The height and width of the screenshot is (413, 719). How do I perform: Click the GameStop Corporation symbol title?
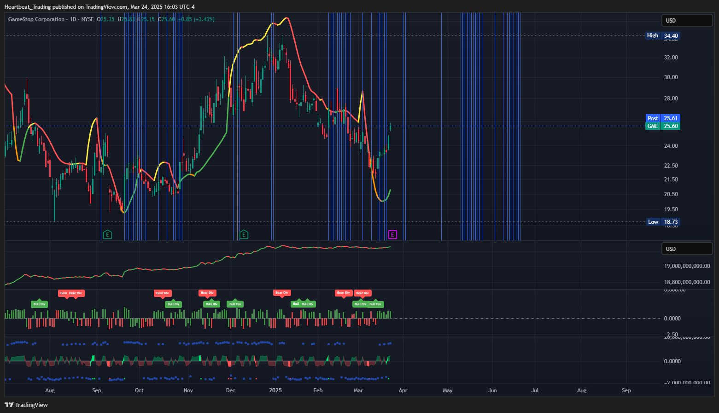coord(36,19)
